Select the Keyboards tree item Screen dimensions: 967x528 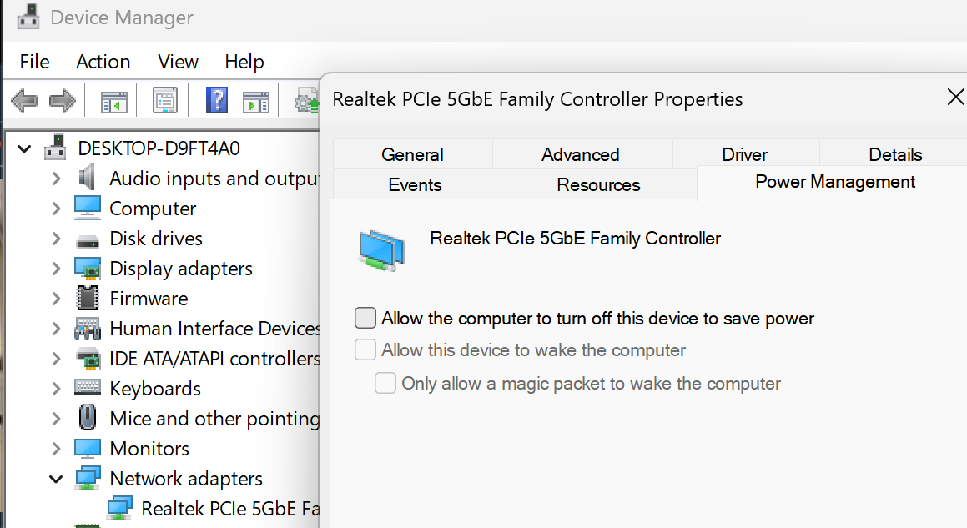tap(155, 389)
